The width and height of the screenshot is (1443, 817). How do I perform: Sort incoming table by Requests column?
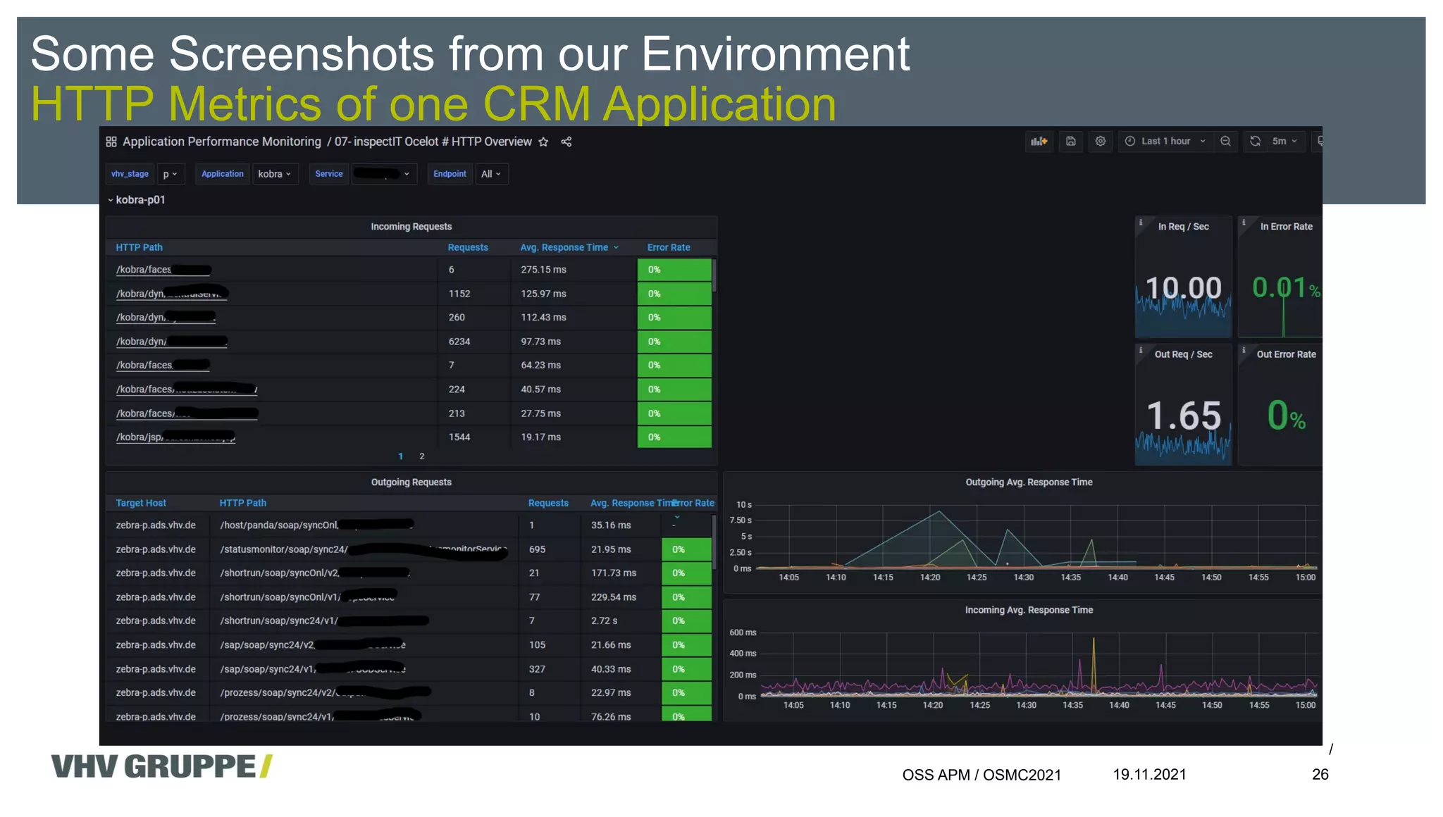(x=468, y=247)
